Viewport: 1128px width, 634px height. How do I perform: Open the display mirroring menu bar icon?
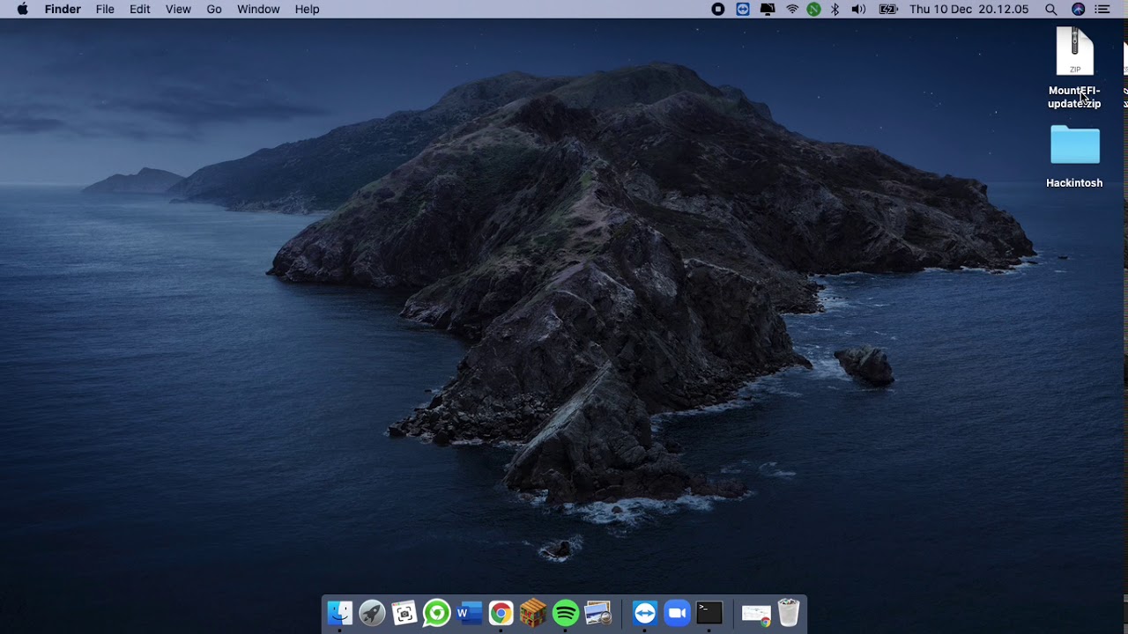pos(768,9)
